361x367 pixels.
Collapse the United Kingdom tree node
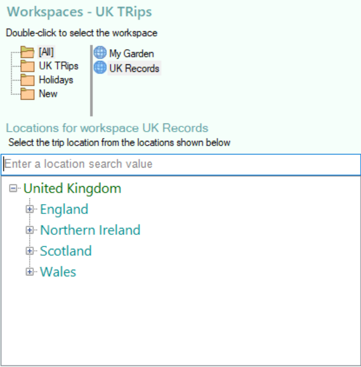[x=13, y=188]
